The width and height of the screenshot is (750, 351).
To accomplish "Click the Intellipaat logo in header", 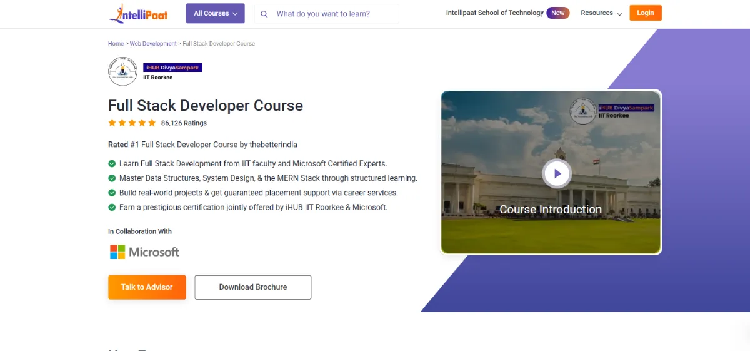I will (x=139, y=13).
